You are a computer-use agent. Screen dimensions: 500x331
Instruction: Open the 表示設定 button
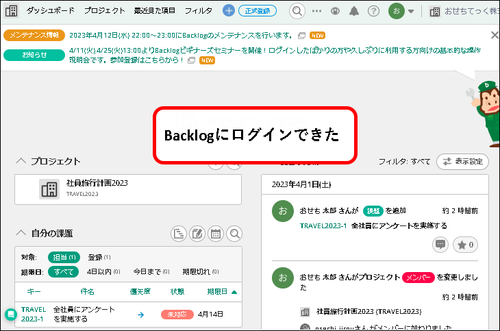click(x=462, y=161)
